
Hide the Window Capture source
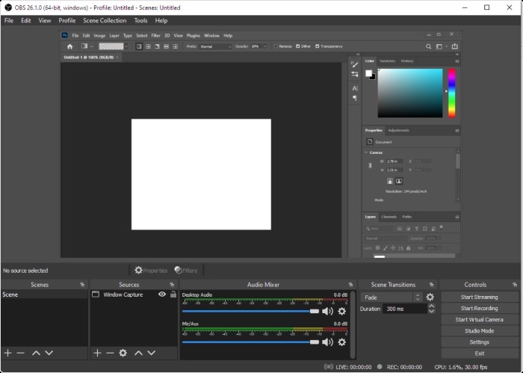pyautogui.click(x=162, y=295)
